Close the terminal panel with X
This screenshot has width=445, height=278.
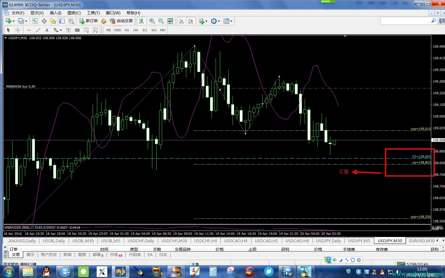[x=5, y=247]
